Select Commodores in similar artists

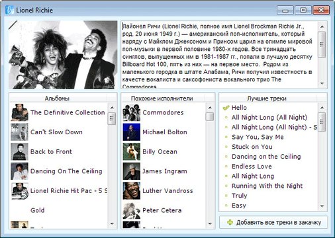pyautogui.click(x=163, y=112)
